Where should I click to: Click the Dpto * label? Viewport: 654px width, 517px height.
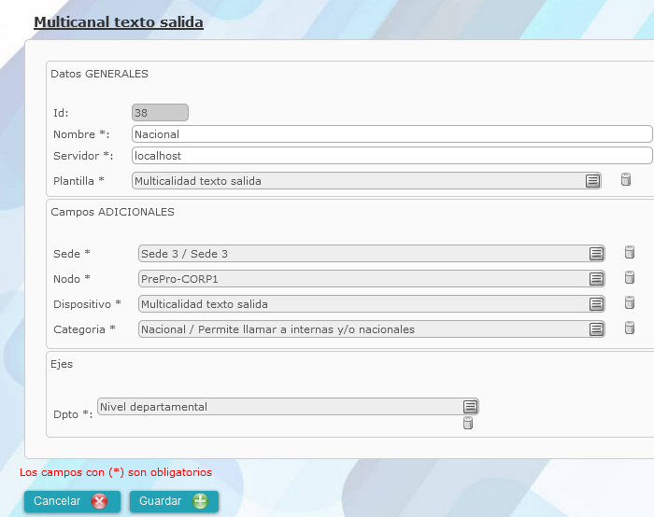73,414
